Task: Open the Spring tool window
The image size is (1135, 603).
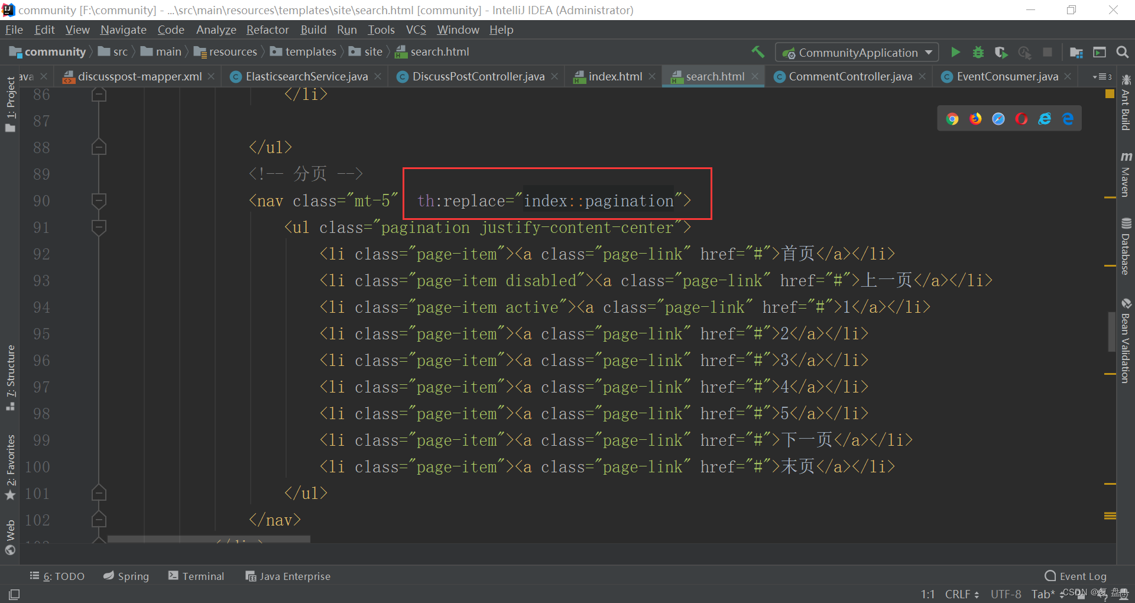Action: tap(126, 576)
